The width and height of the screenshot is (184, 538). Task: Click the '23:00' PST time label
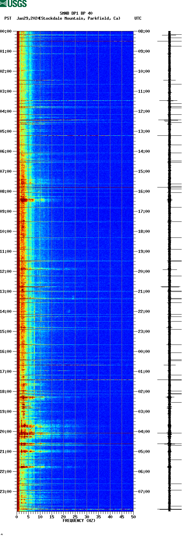[x=6, y=492]
